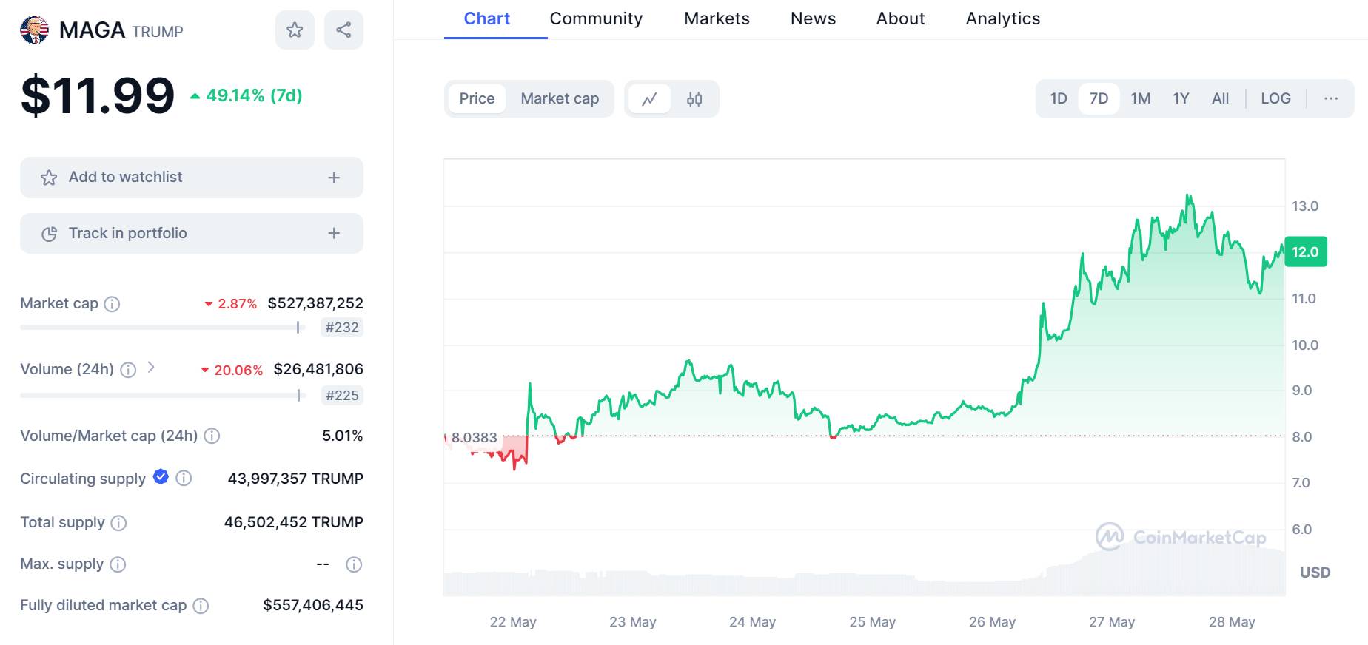Image resolution: width=1368 pixels, height=645 pixels.
Task: Click the #232 market cap rank badge
Action: click(x=342, y=328)
